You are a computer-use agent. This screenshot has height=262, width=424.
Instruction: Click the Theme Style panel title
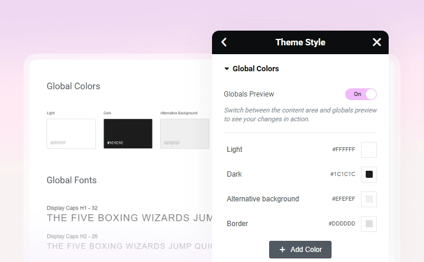pyautogui.click(x=300, y=42)
